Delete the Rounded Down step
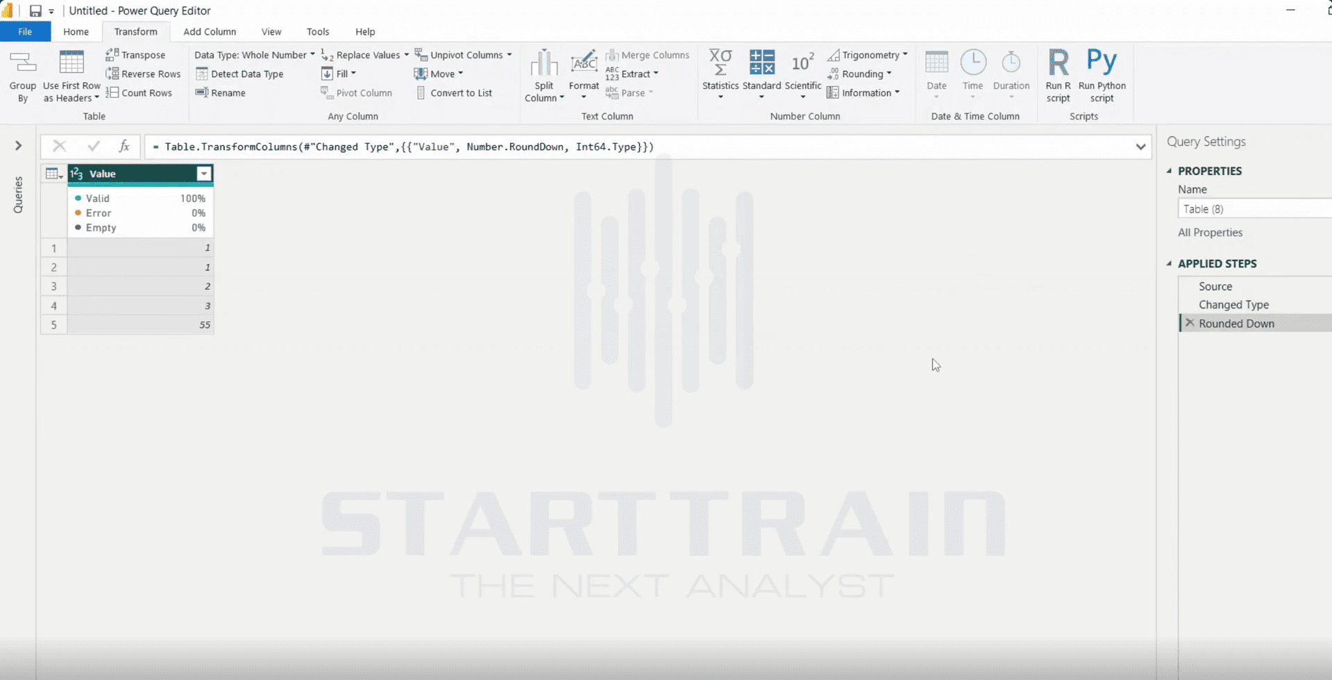 (x=1190, y=323)
